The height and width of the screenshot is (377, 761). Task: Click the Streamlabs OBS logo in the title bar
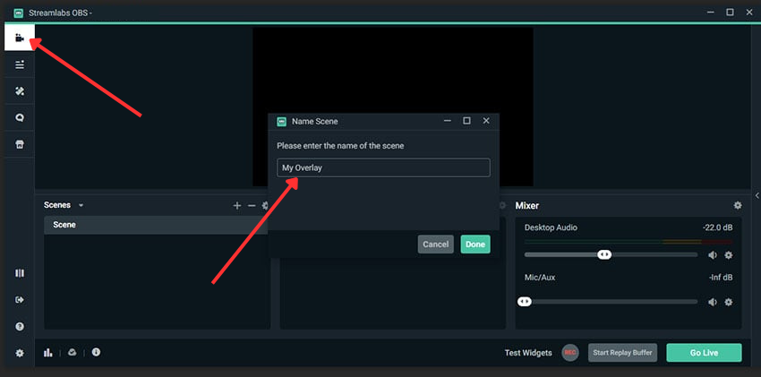coord(19,13)
